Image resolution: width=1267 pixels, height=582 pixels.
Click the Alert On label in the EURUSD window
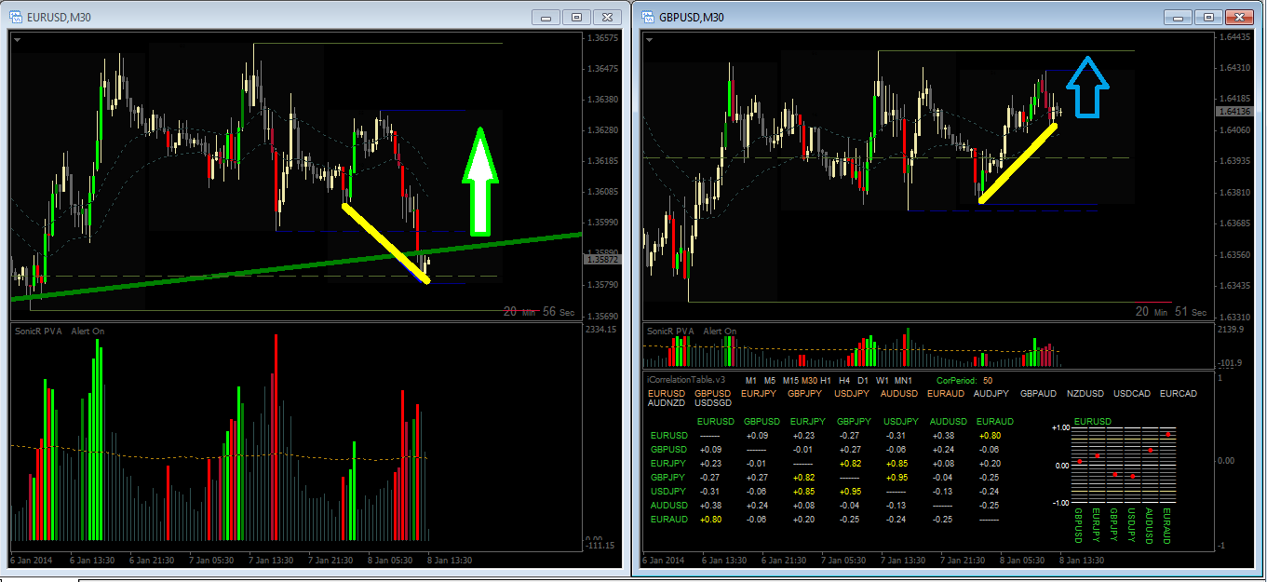point(88,332)
